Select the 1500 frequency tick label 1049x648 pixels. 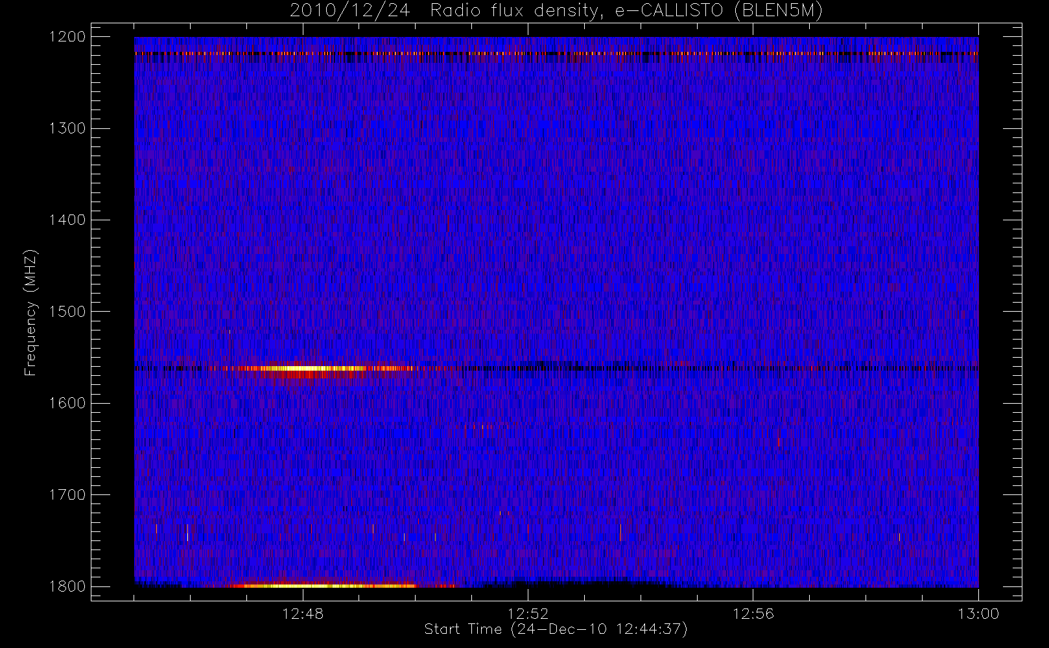point(67,311)
